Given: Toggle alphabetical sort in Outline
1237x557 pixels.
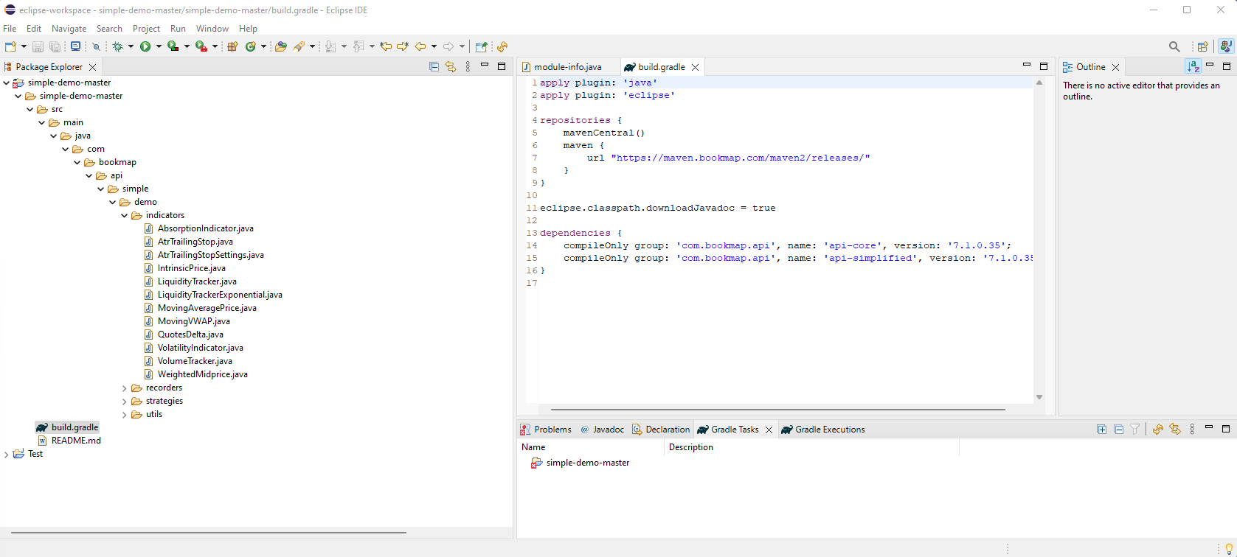Looking at the screenshot, I should click(x=1193, y=66).
